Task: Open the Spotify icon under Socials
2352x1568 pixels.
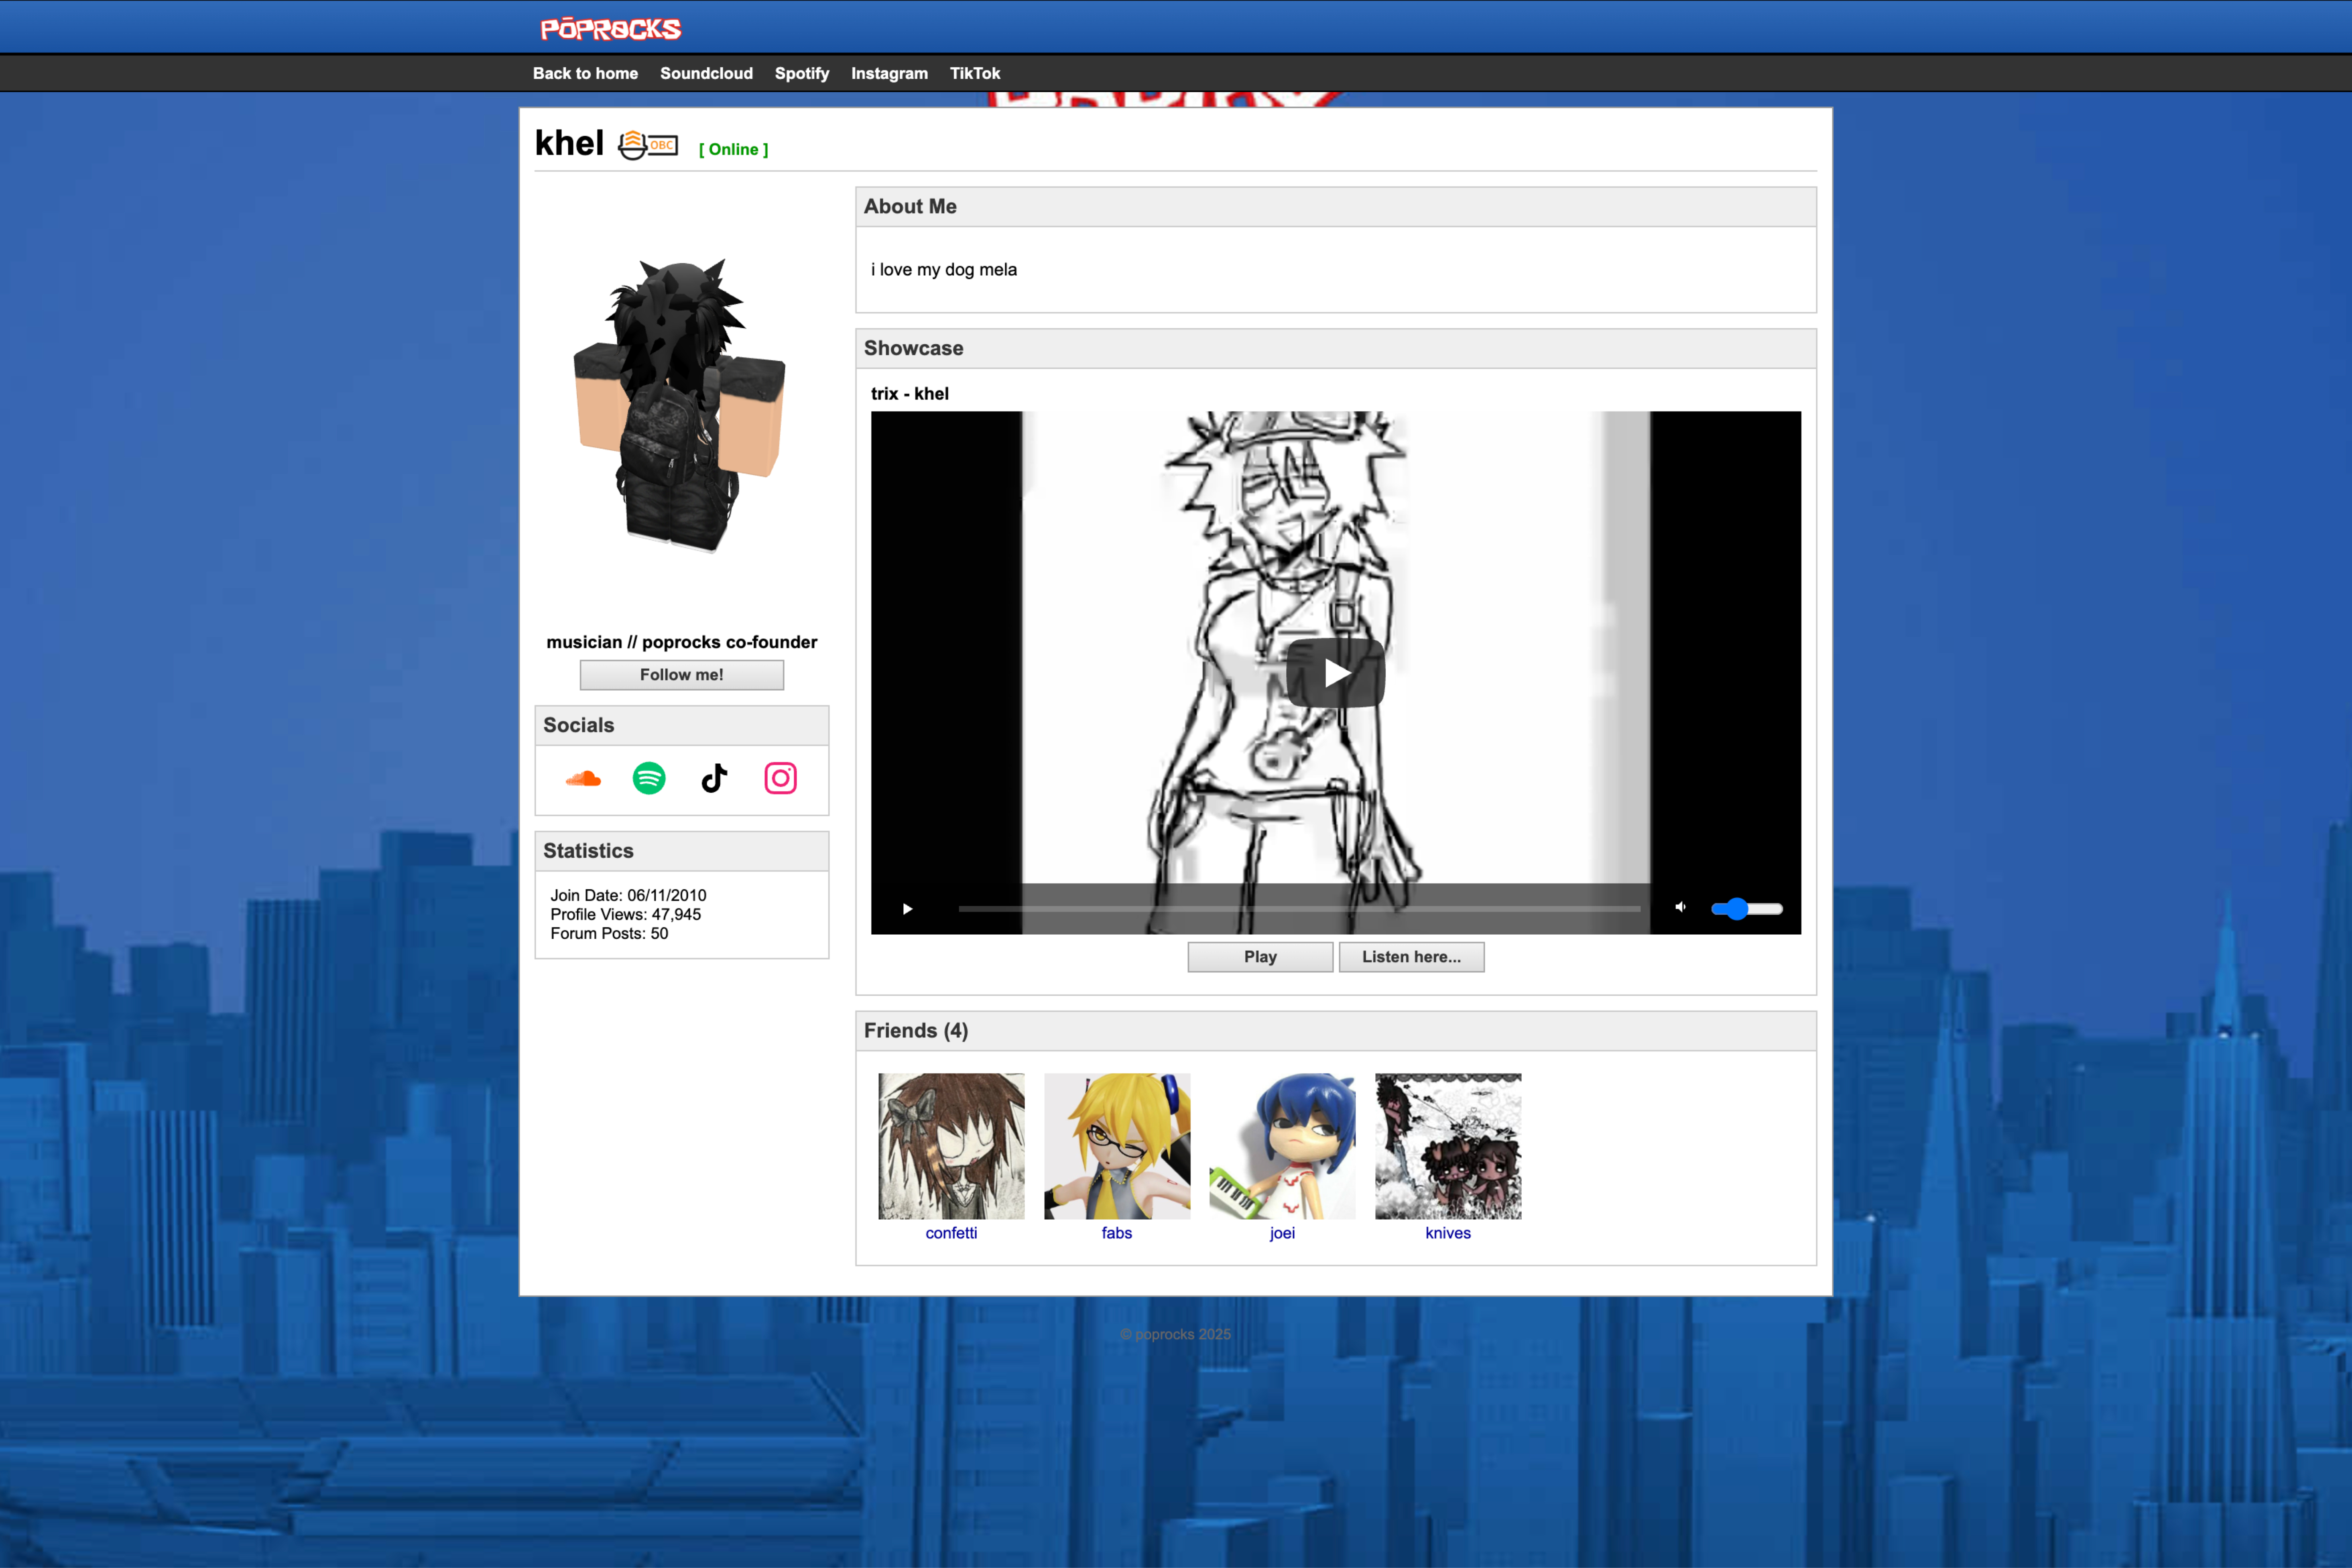Action: (x=649, y=779)
